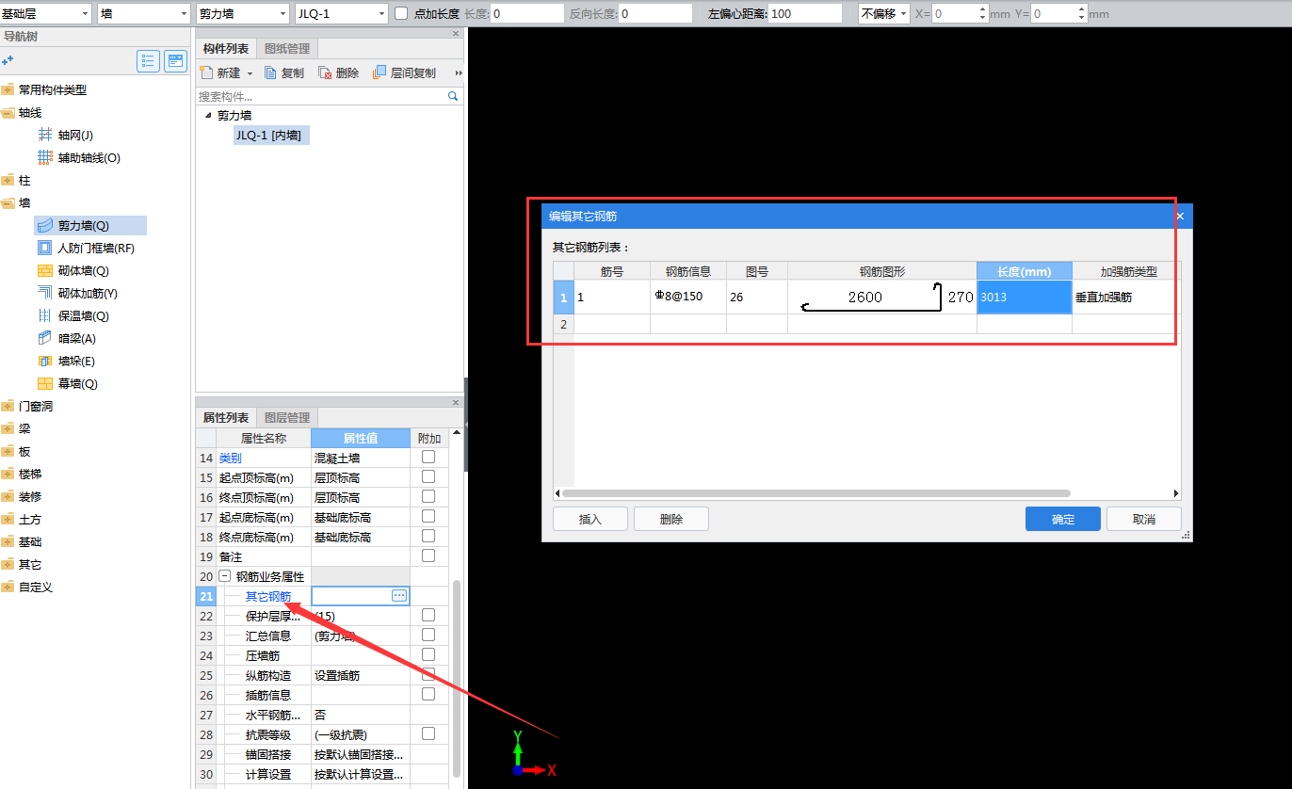Image resolution: width=1292 pixels, height=789 pixels.
Task: Switch to 图层管理 tab
Action: 287,417
